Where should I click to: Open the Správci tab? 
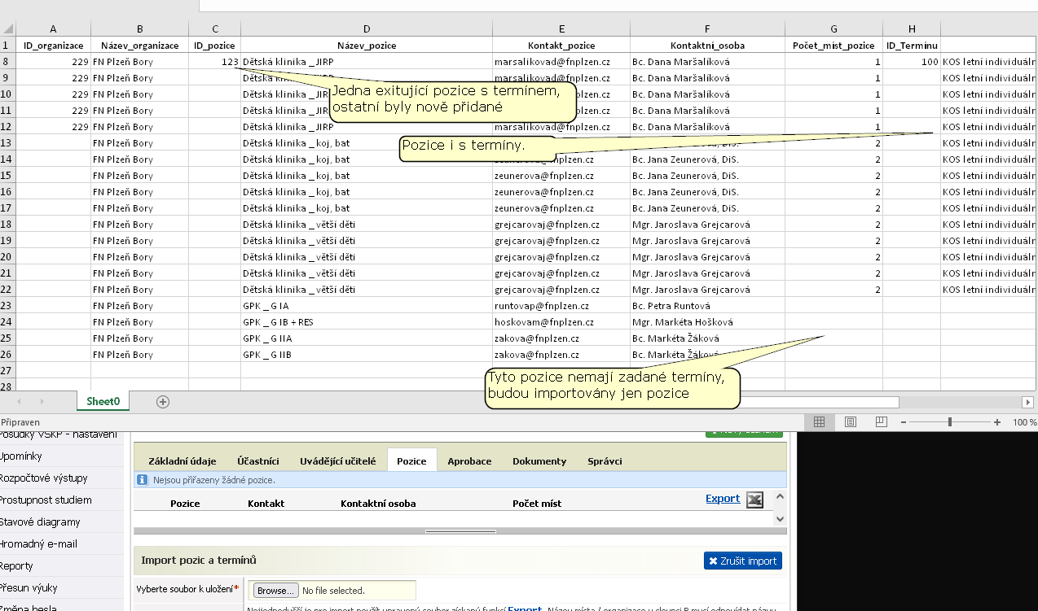605,460
